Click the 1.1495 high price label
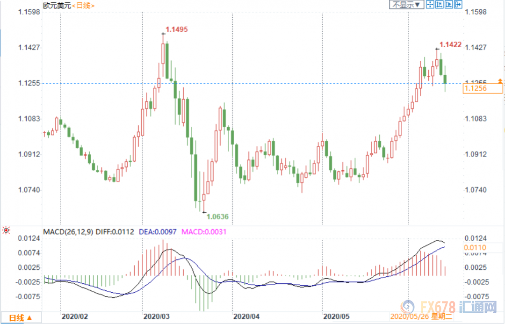Image resolution: width=505 pixels, height=324 pixels. pos(176,29)
